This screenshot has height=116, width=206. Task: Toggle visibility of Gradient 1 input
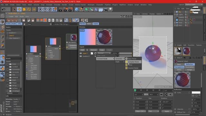pos(81,56)
